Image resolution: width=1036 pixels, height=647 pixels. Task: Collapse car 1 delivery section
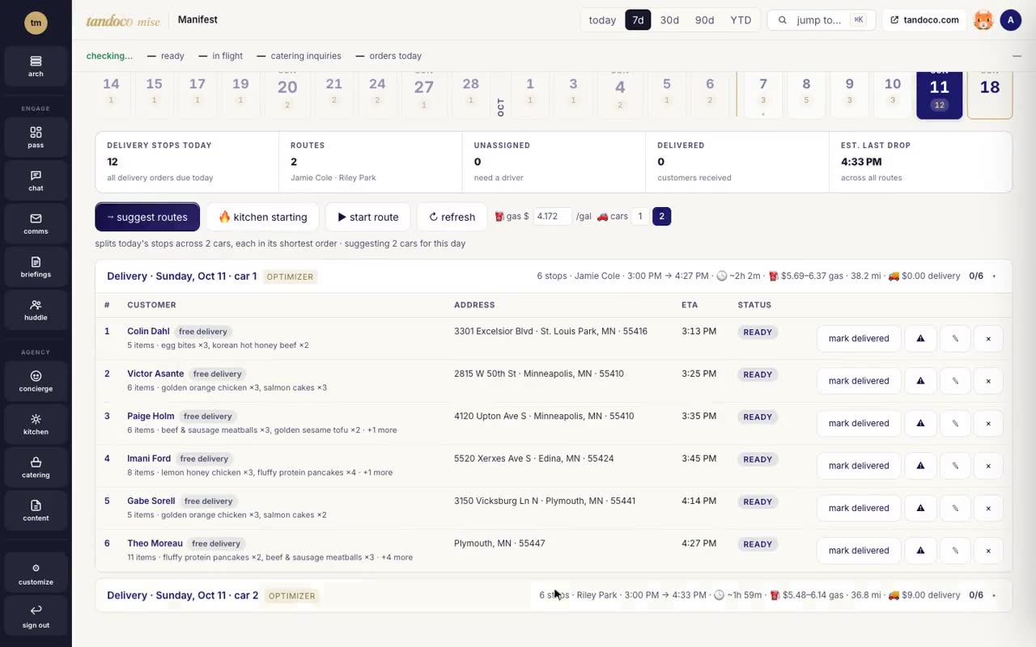tap(994, 277)
